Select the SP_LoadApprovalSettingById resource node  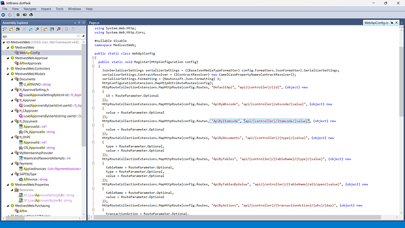(x=49, y=195)
